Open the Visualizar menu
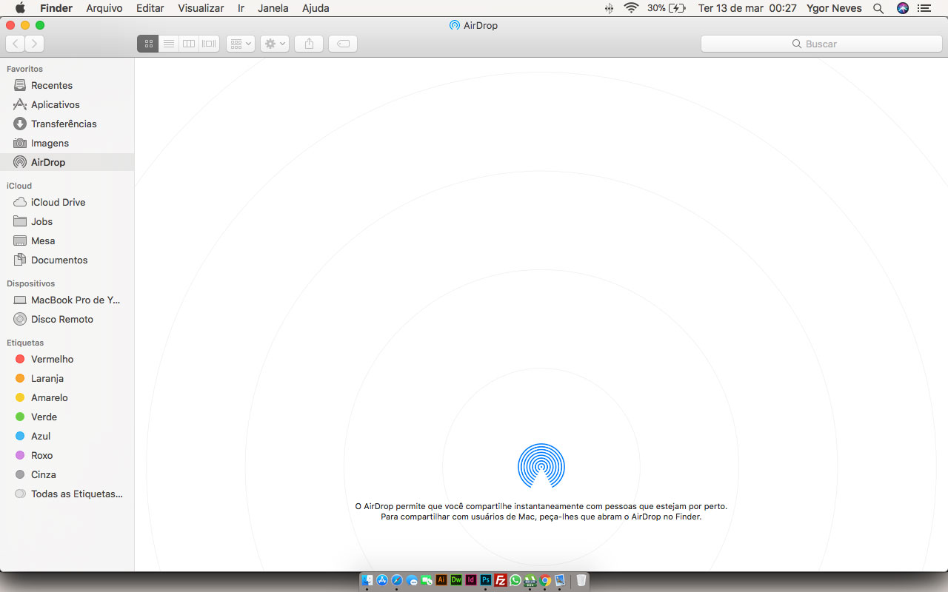This screenshot has width=948, height=592. click(201, 8)
